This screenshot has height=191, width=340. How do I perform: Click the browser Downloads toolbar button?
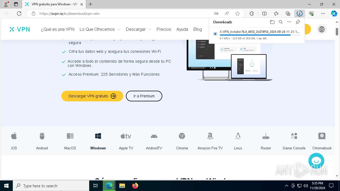click(300, 14)
